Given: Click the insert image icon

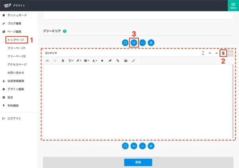Looking at the screenshot, I should coord(125,61).
